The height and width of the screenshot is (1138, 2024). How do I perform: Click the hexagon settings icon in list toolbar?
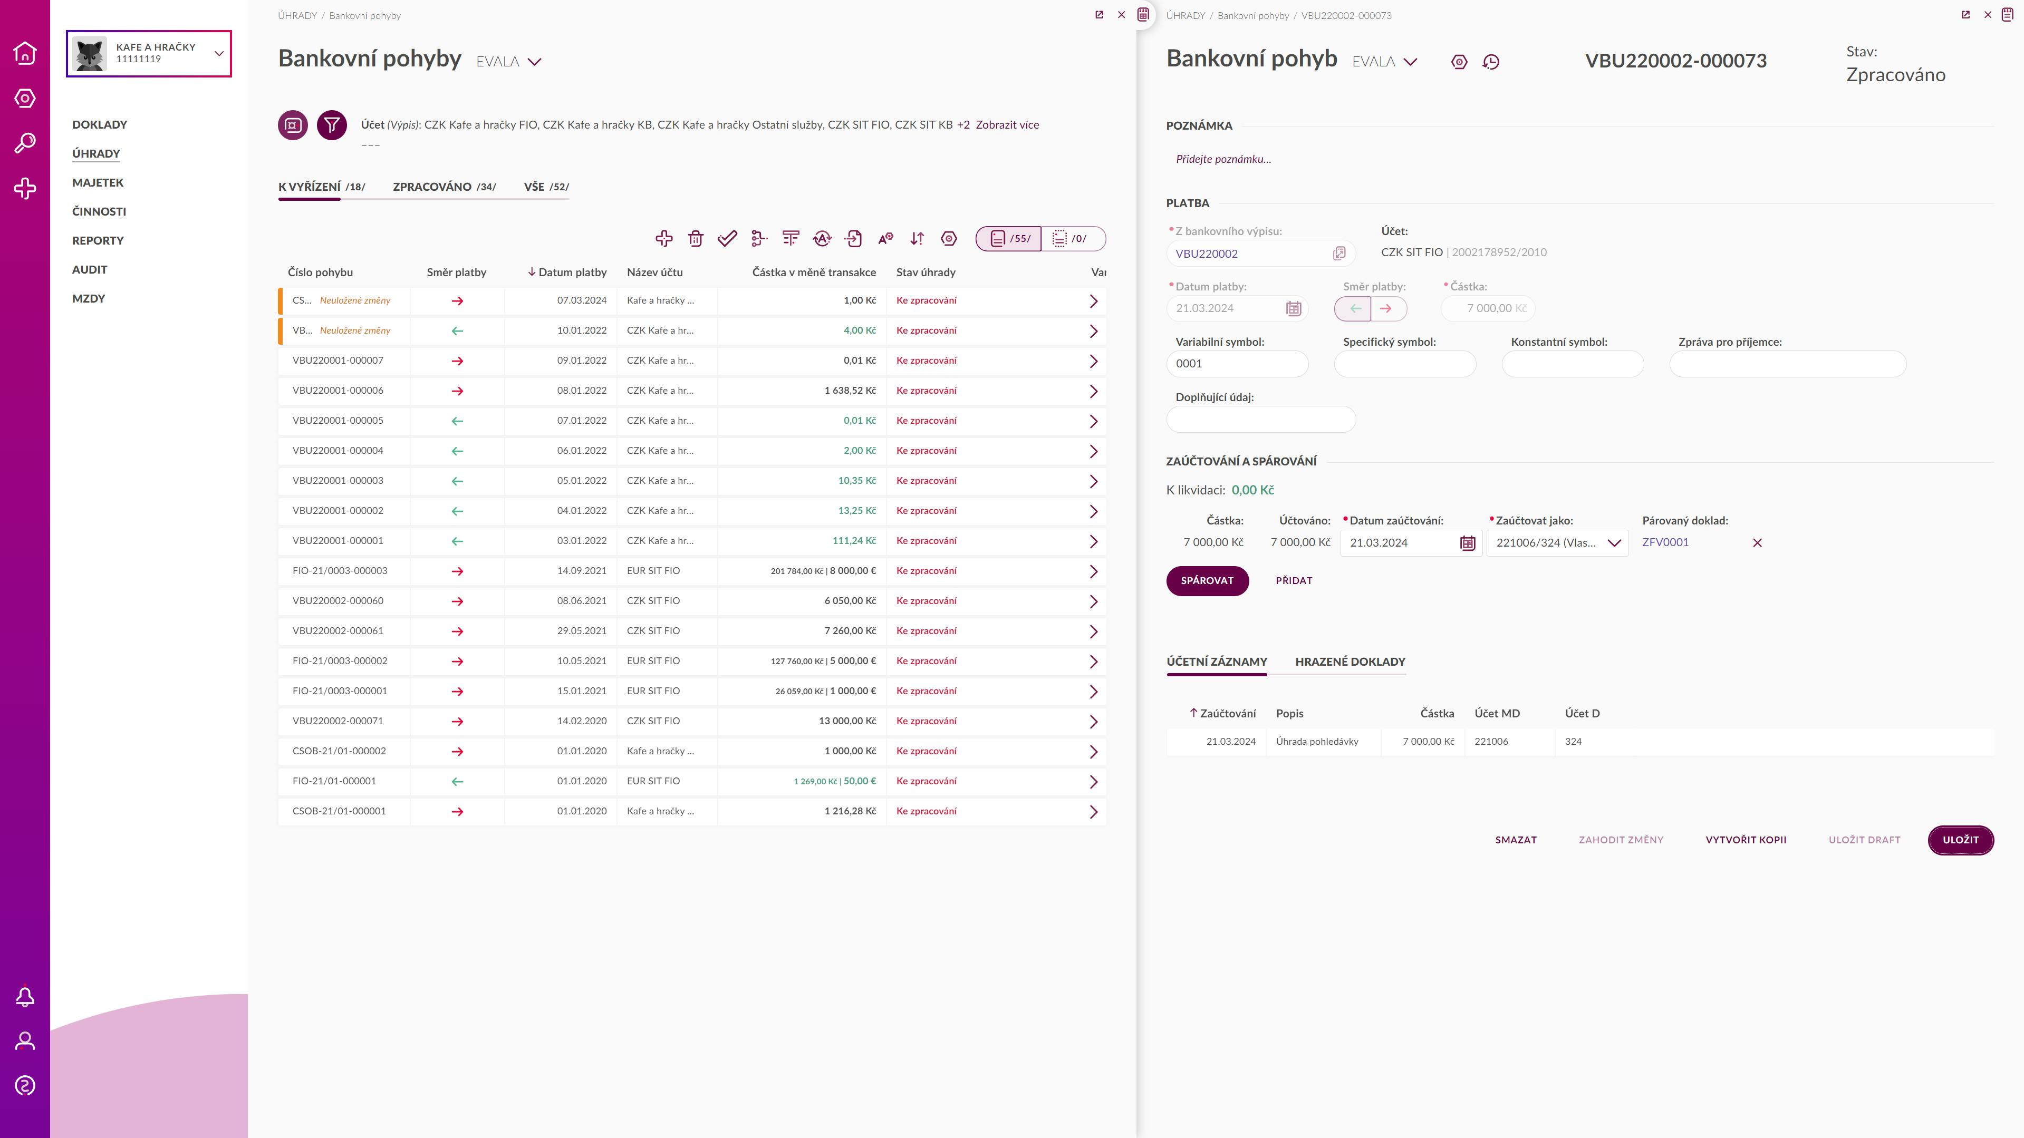(x=949, y=238)
